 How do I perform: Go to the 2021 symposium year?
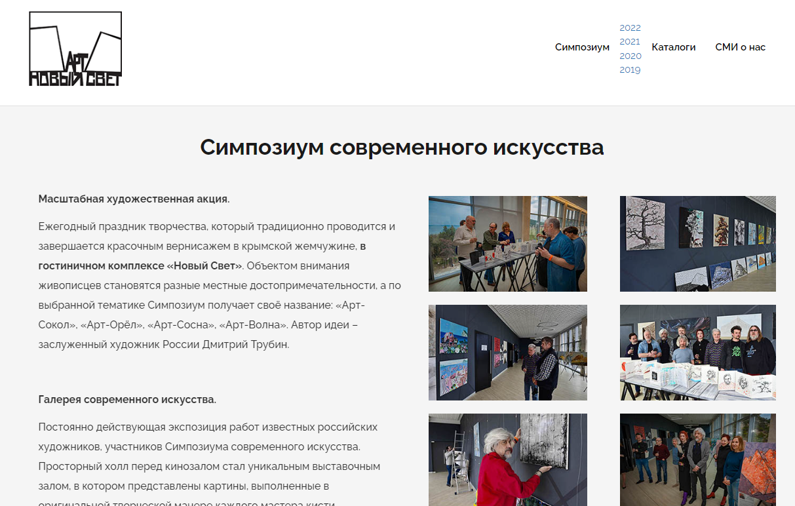point(630,42)
